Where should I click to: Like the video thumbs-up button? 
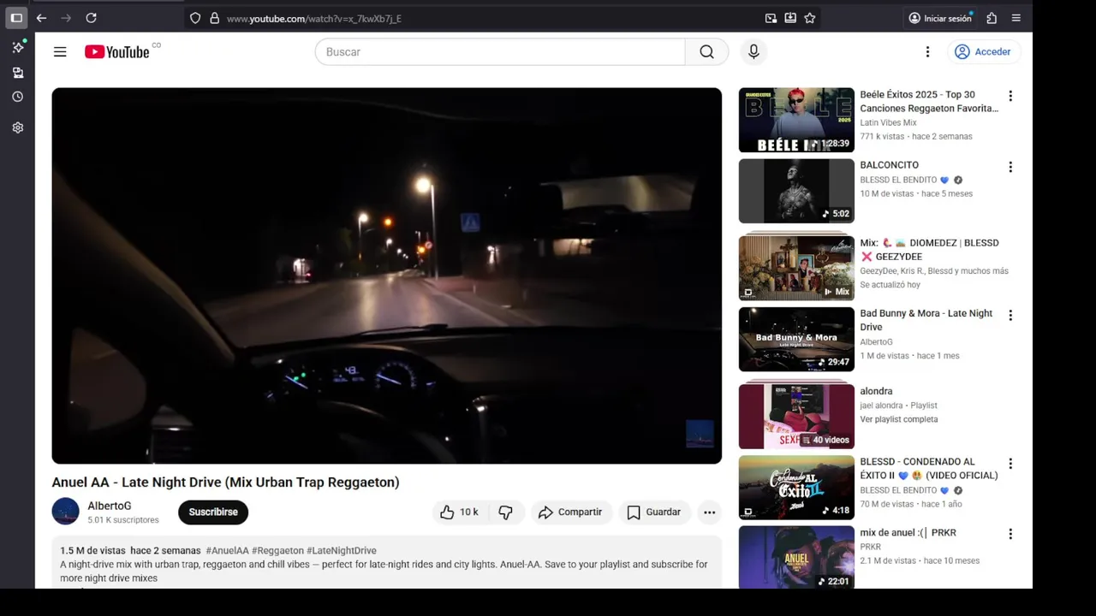click(459, 512)
